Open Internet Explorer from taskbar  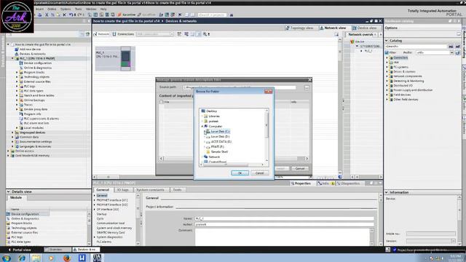[x=22, y=258]
